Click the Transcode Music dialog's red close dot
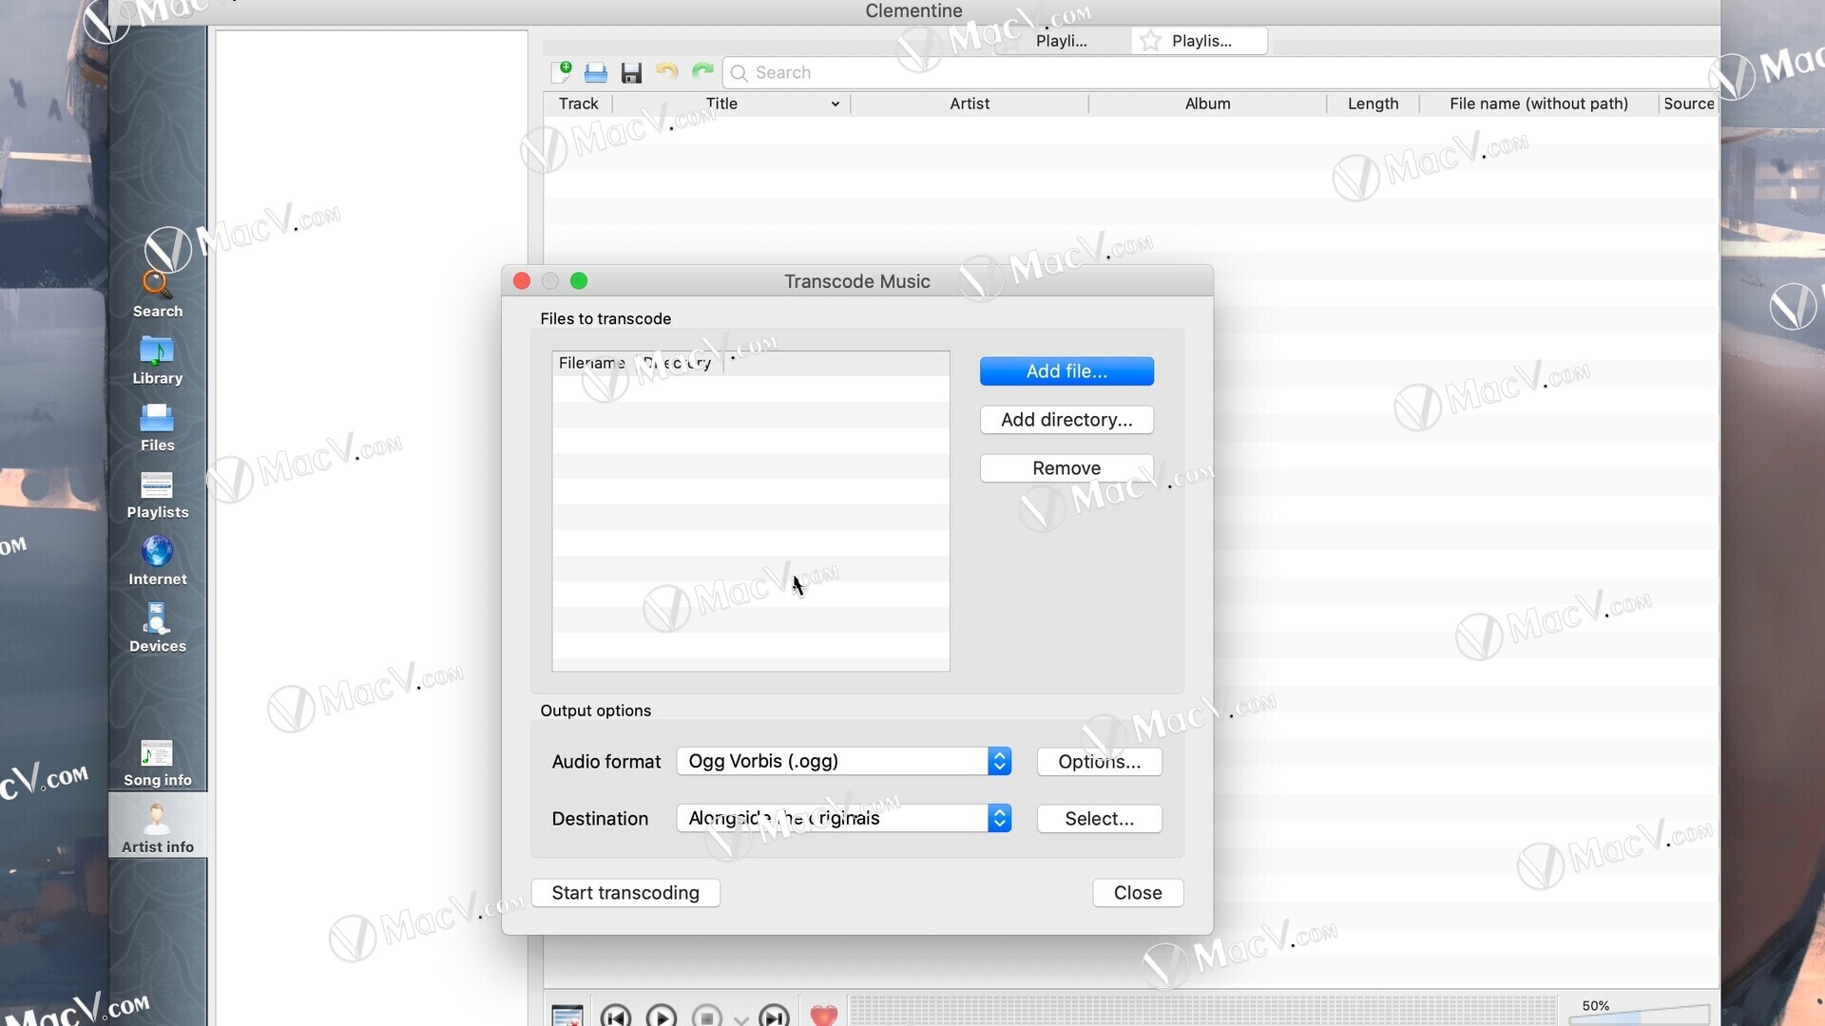 pyautogui.click(x=522, y=281)
